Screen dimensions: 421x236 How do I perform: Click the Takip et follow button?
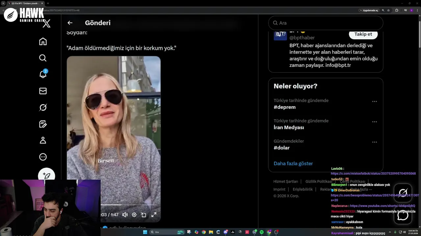point(363,34)
